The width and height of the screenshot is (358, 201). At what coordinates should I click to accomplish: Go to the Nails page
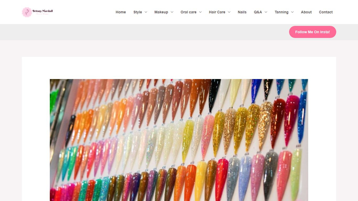[242, 12]
